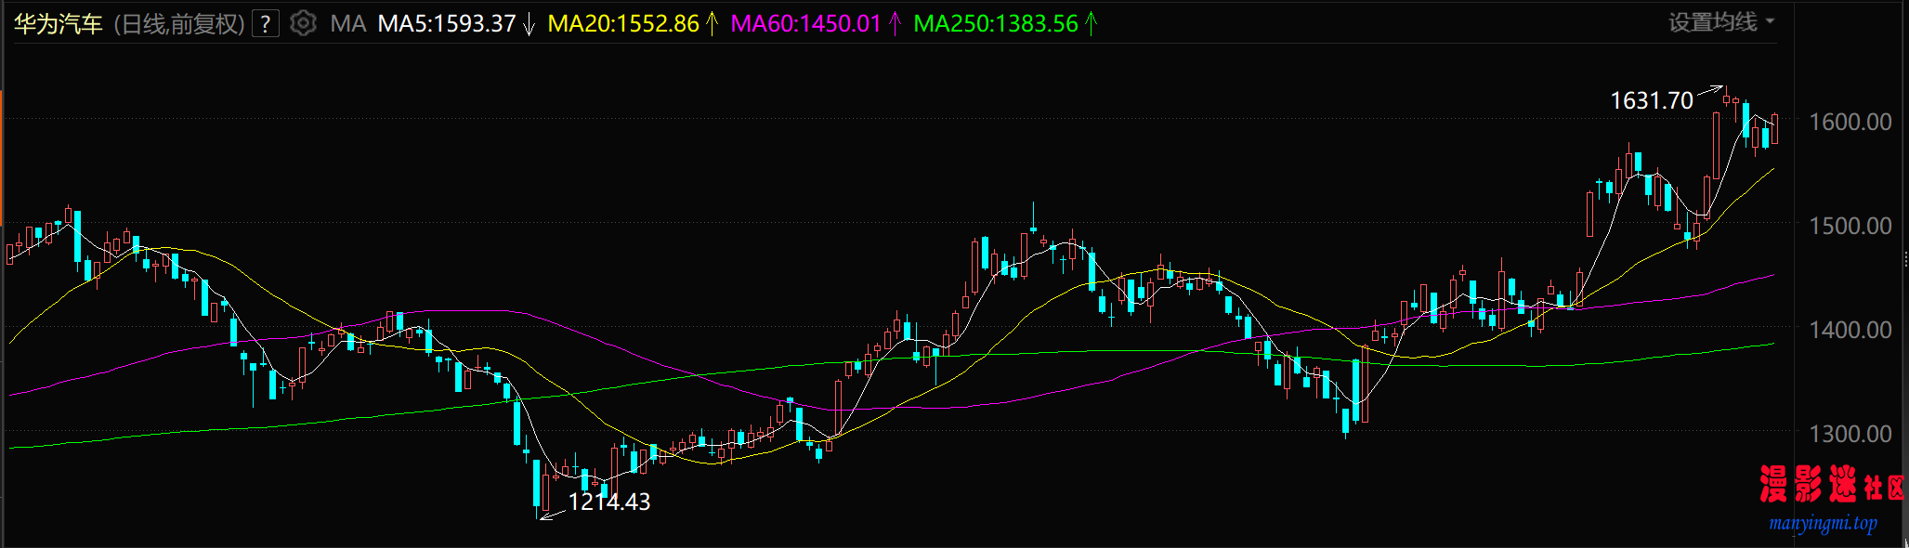Click the 1631.70 high price label
1909x548 pixels.
(1651, 100)
